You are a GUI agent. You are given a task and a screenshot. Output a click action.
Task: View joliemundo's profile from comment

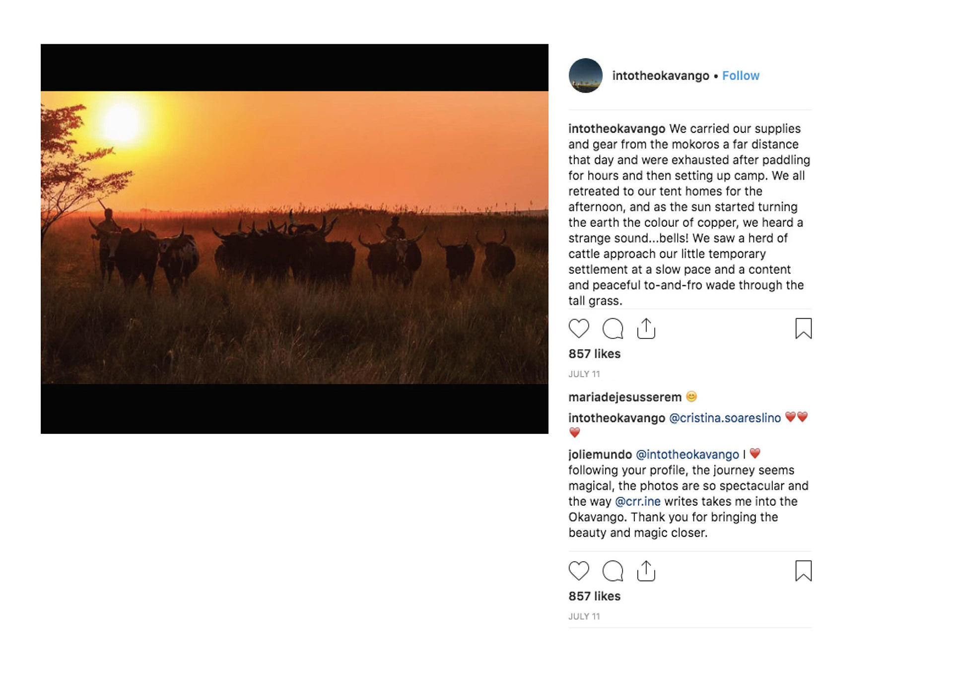click(600, 455)
